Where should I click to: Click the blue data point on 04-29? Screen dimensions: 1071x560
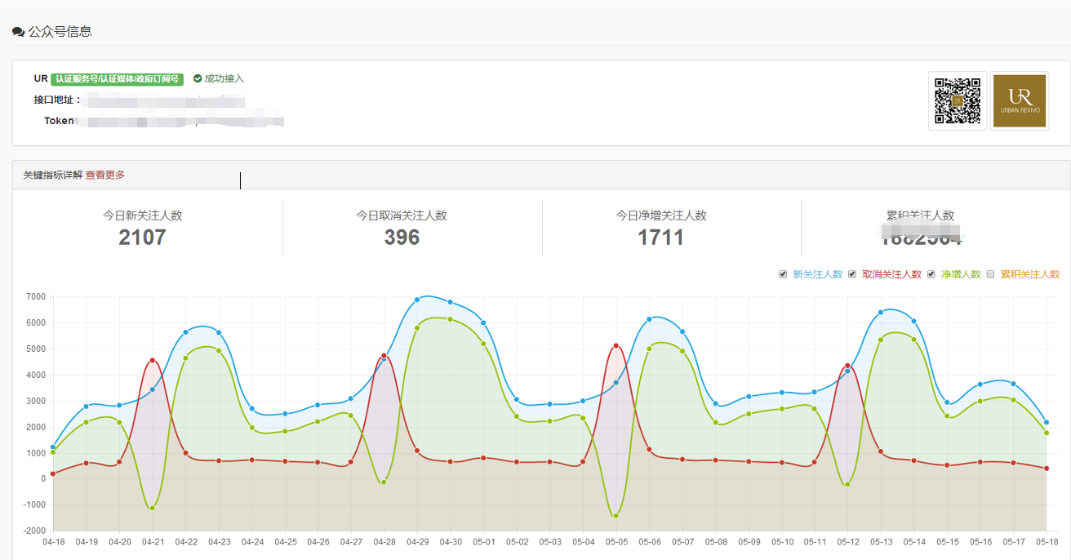[417, 300]
